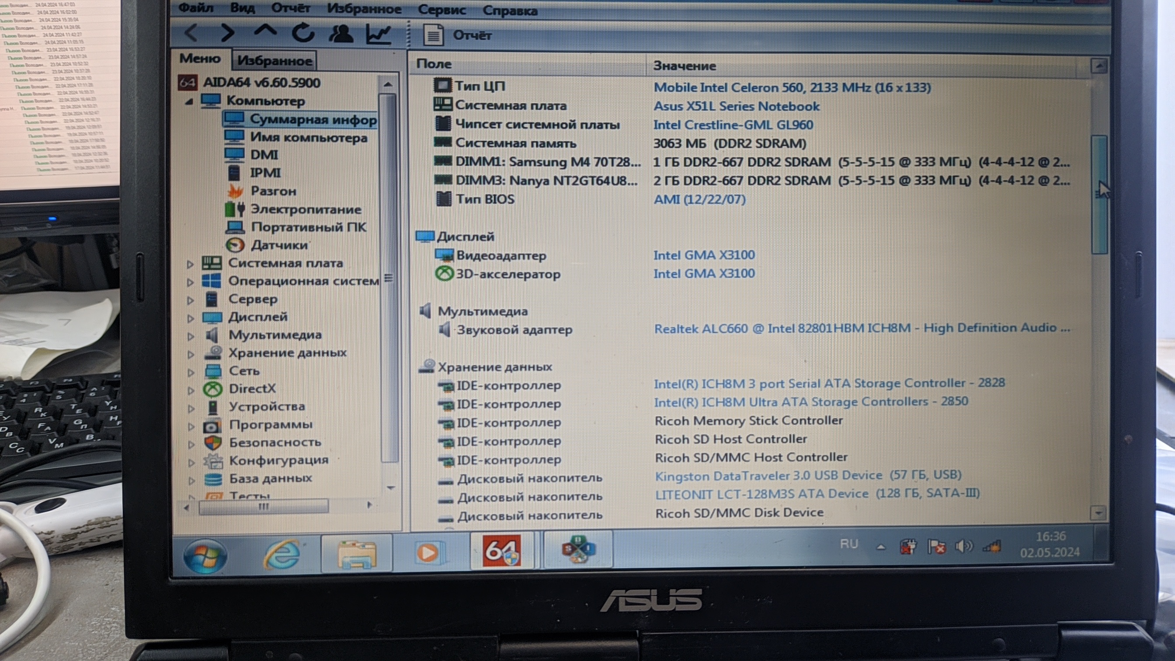Open the user manage icon in toolbar

tap(341, 33)
